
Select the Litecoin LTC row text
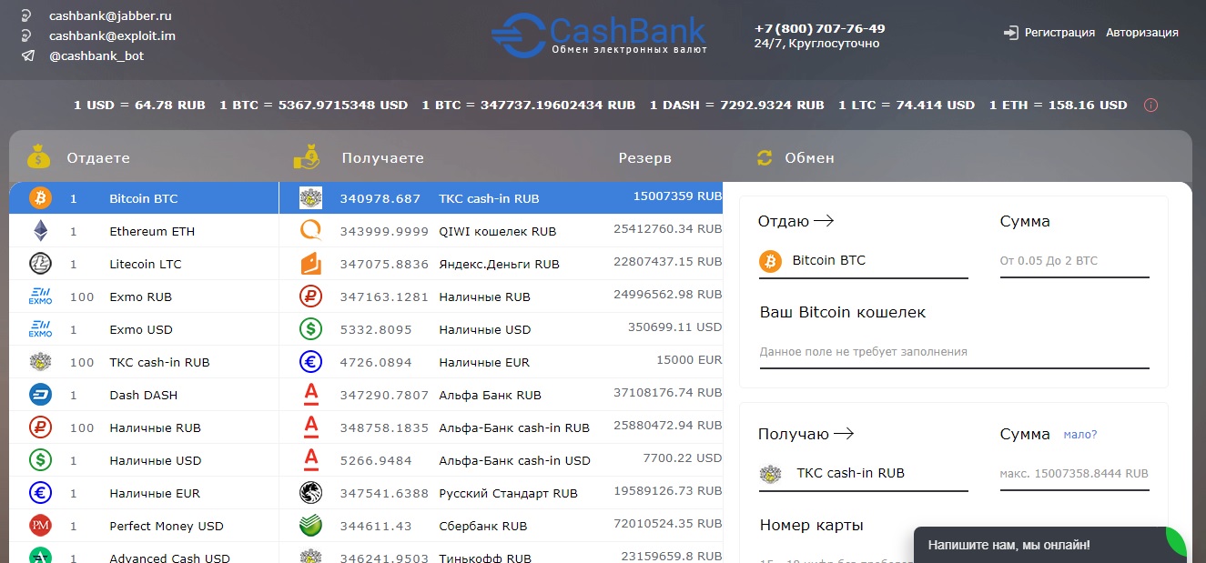tap(146, 264)
